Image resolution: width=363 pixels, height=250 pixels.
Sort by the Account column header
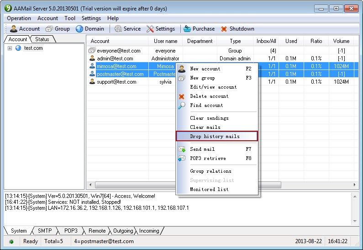[117, 41]
